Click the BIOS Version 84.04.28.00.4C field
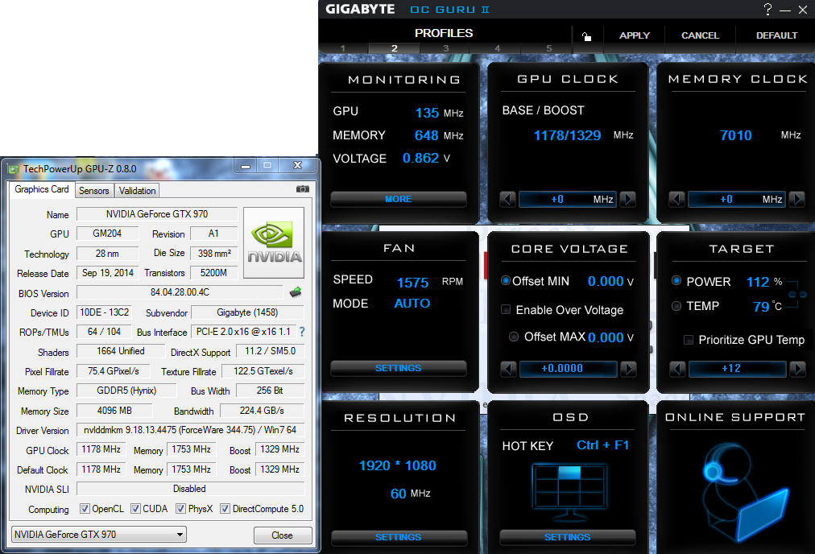The width and height of the screenshot is (815, 554). coord(180,292)
